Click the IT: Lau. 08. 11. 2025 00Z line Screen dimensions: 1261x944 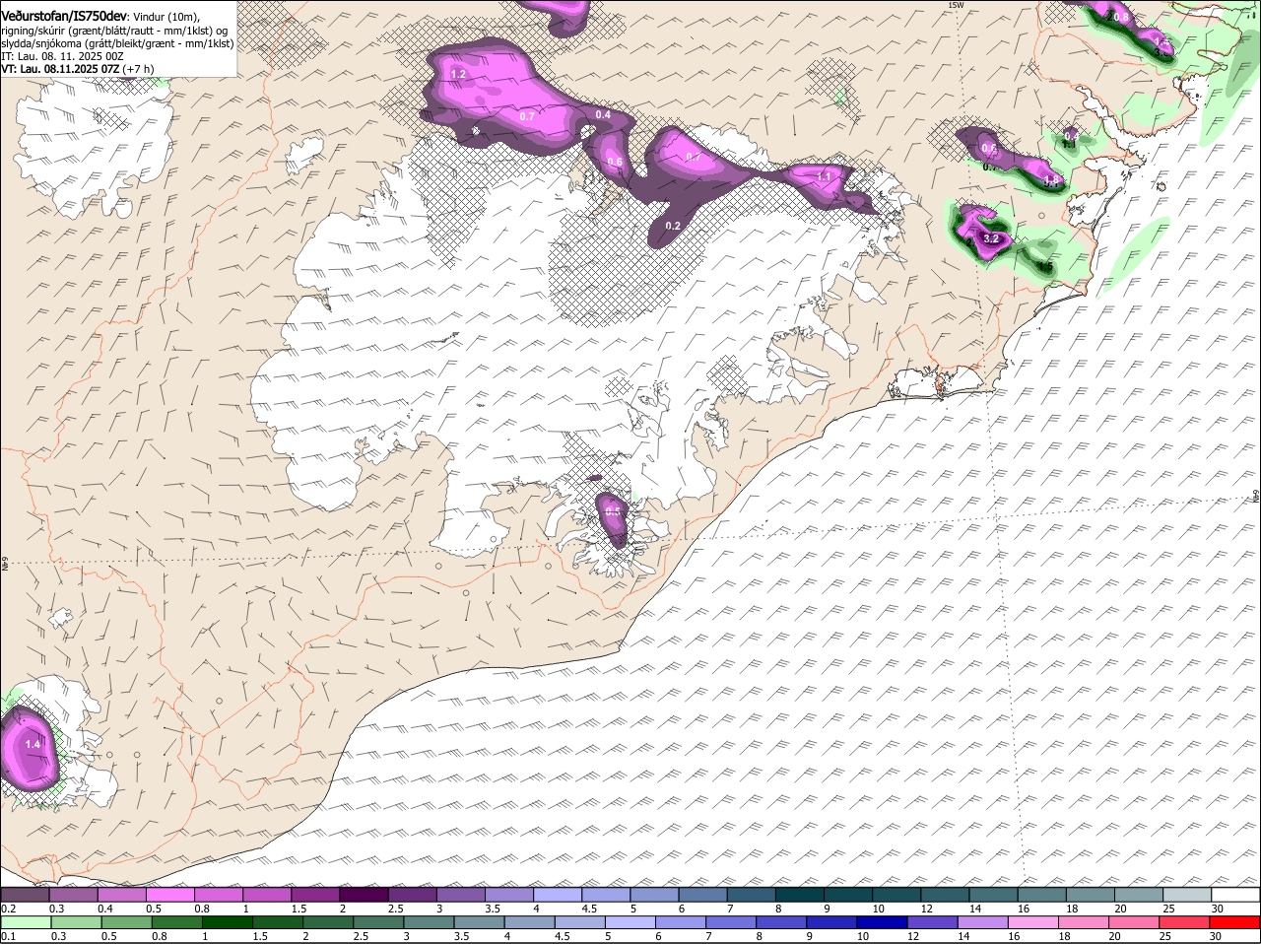tap(63, 56)
